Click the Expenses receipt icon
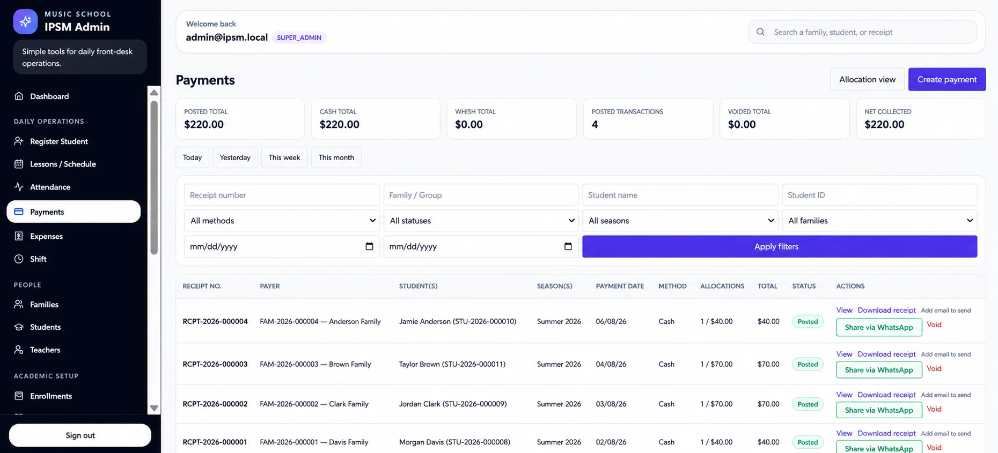 click(x=19, y=236)
